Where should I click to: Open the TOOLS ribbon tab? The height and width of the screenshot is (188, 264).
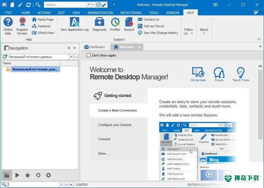[153, 13]
